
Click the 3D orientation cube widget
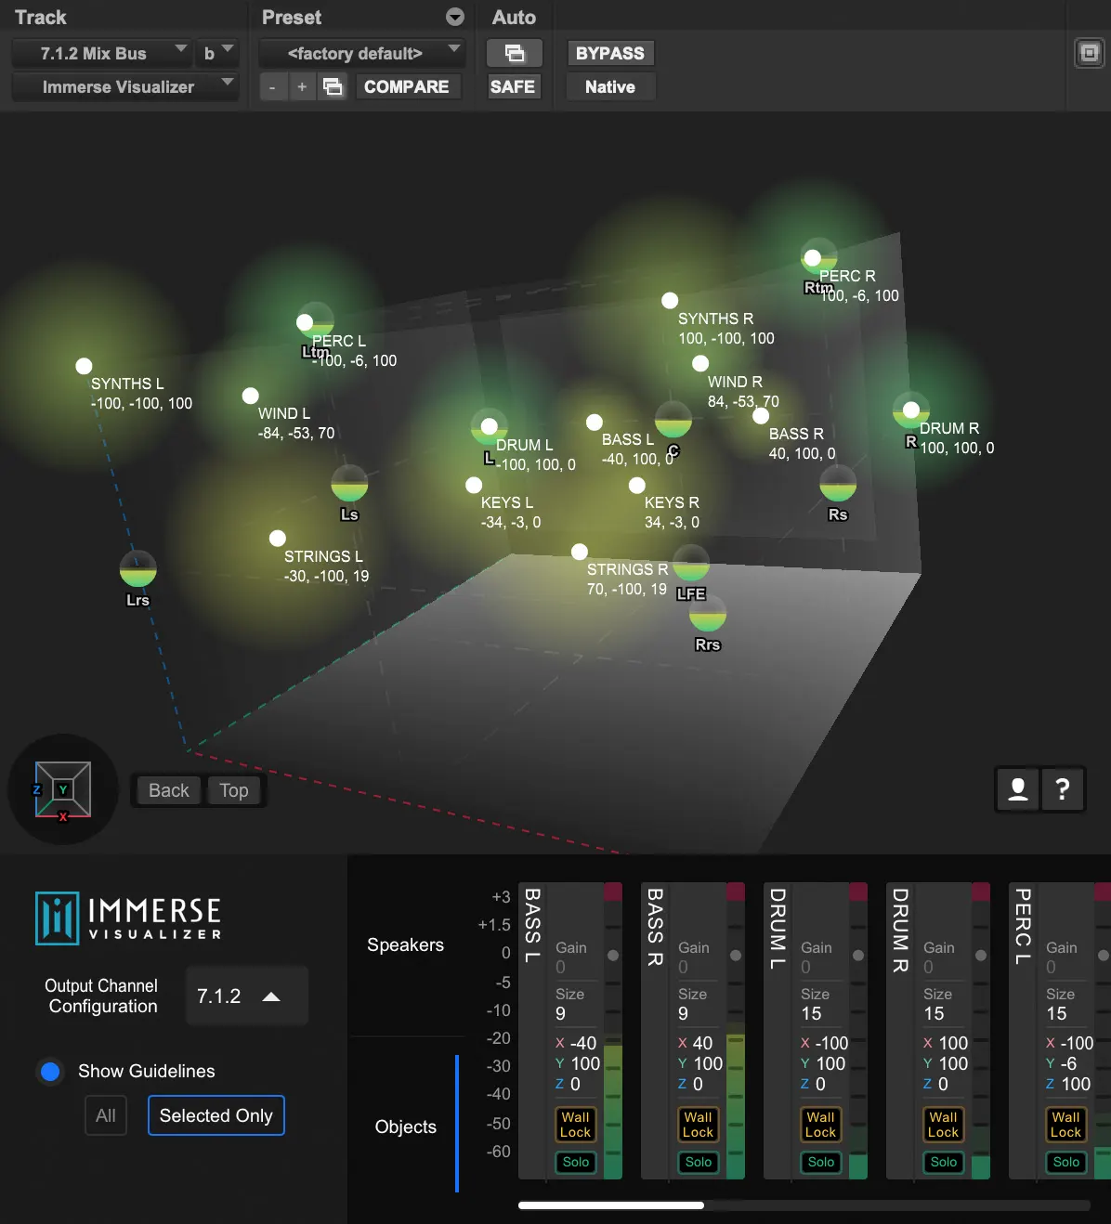pos(61,789)
